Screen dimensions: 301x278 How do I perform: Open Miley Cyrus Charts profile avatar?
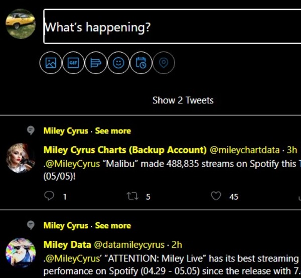click(21, 158)
